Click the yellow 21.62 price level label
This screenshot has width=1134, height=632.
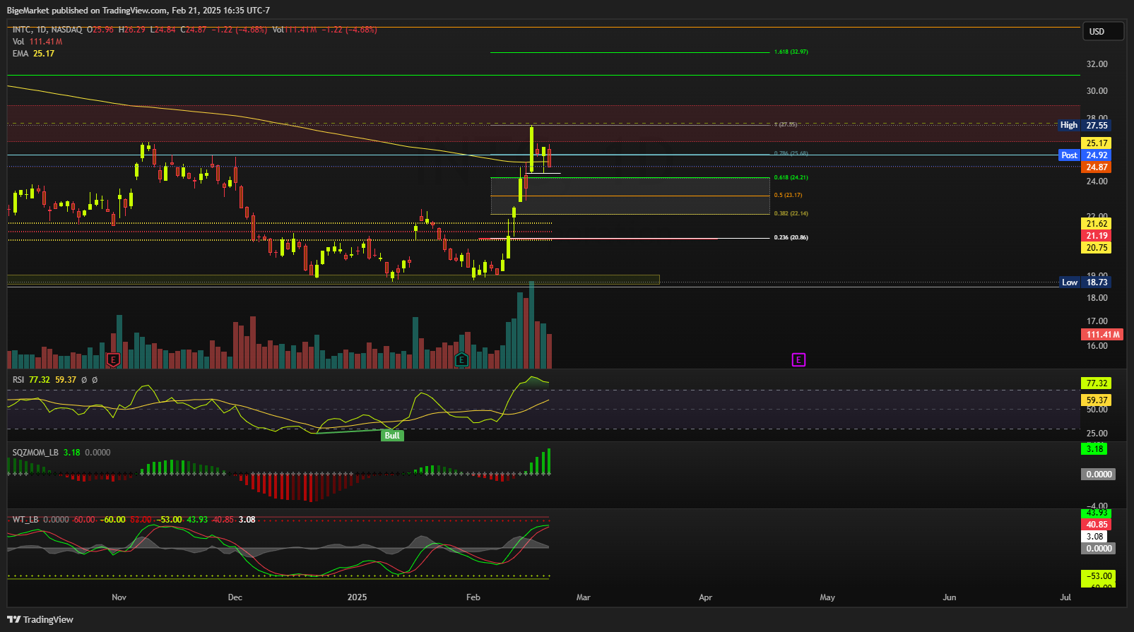coord(1097,224)
